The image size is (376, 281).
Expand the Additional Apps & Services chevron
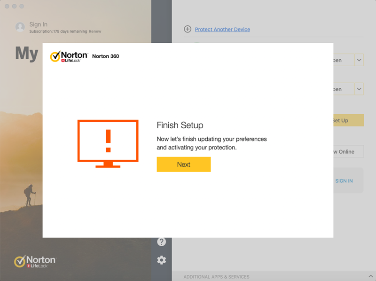[x=371, y=276]
